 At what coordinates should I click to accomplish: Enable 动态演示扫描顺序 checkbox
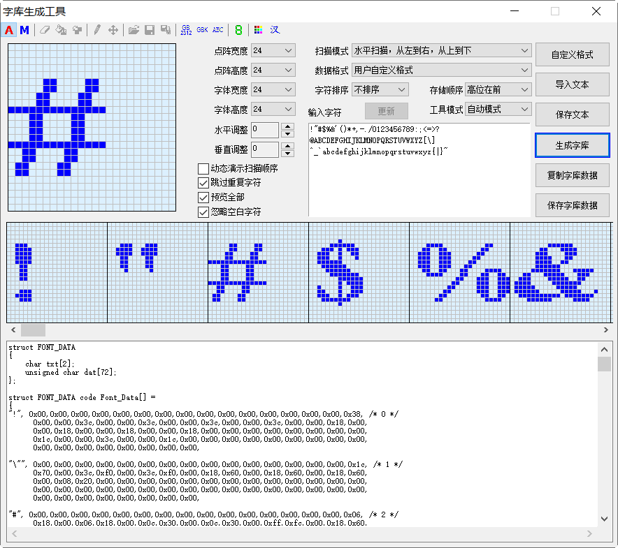tap(203, 169)
